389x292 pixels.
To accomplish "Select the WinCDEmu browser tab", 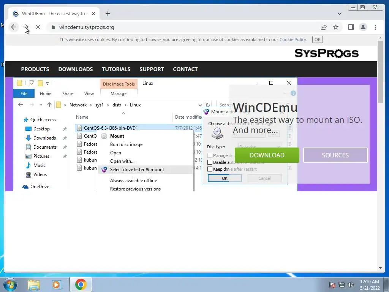I will point(54,14).
